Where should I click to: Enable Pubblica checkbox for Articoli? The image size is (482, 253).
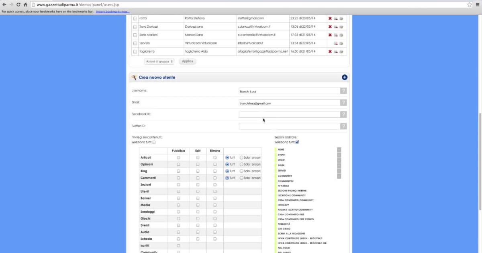coord(178,158)
